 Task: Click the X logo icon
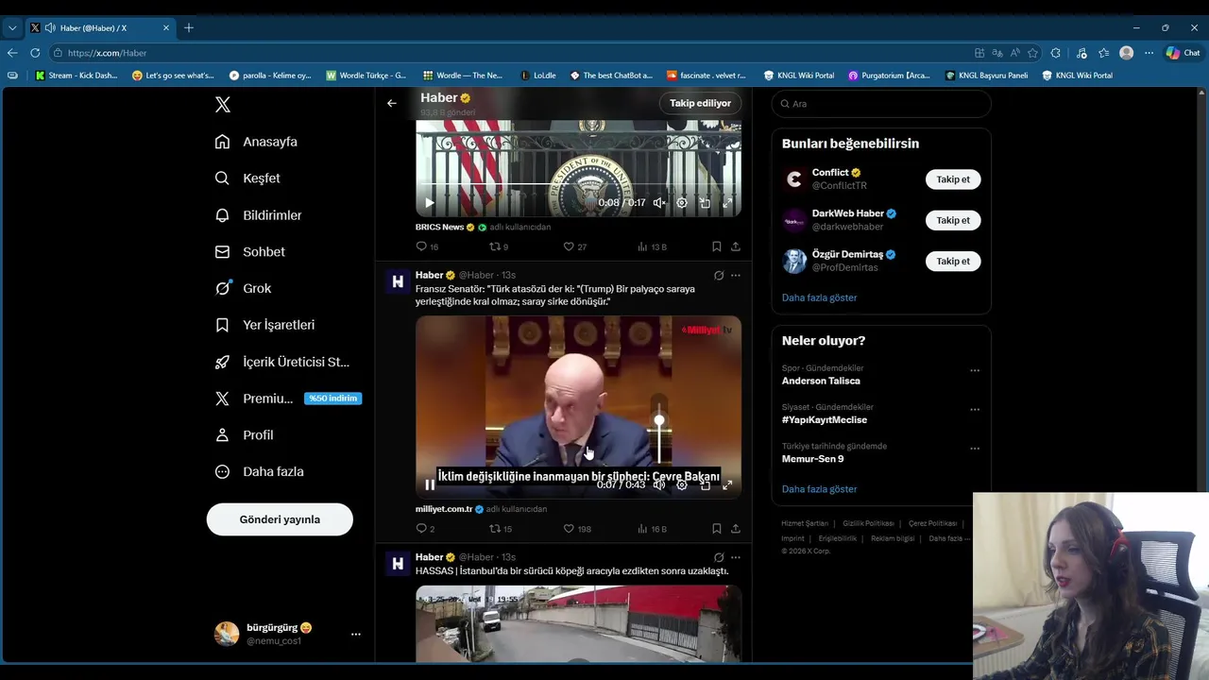click(223, 105)
